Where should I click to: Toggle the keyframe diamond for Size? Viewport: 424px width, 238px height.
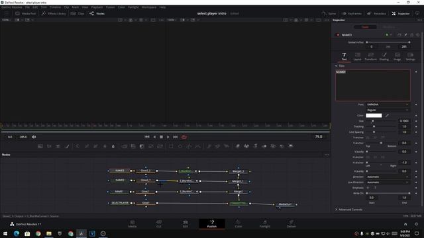tap(416, 121)
